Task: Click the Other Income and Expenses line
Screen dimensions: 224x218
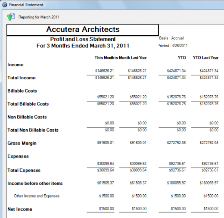Action: 36,196
